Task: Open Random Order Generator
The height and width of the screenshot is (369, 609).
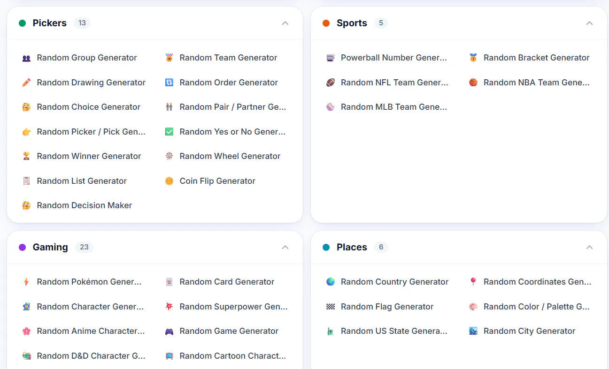Action: [x=229, y=83]
